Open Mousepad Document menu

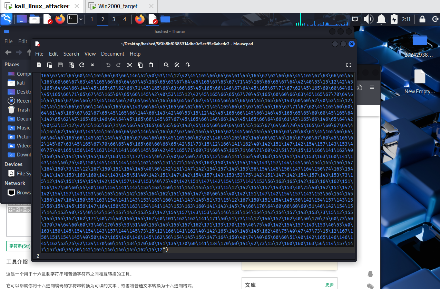(113, 54)
